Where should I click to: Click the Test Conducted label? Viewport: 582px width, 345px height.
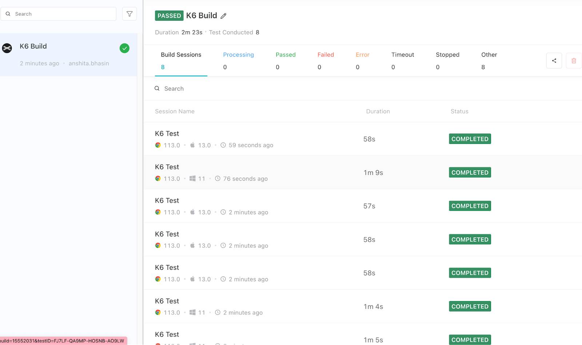[x=231, y=32]
